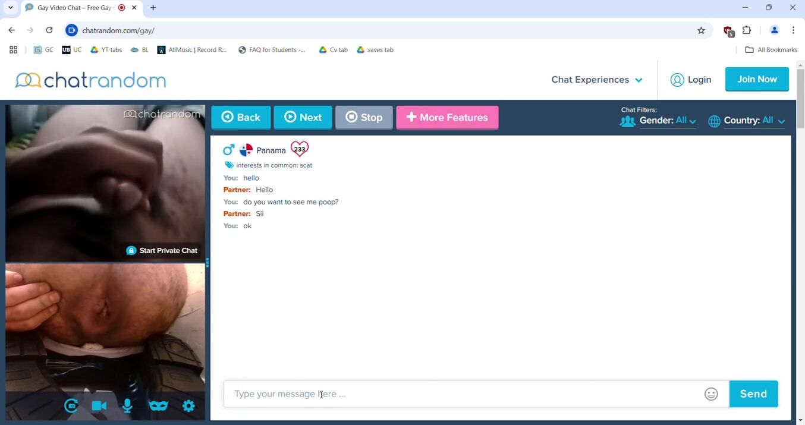The width and height of the screenshot is (805, 425).
Task: Click the heart icon showing 233
Action: [x=300, y=149]
